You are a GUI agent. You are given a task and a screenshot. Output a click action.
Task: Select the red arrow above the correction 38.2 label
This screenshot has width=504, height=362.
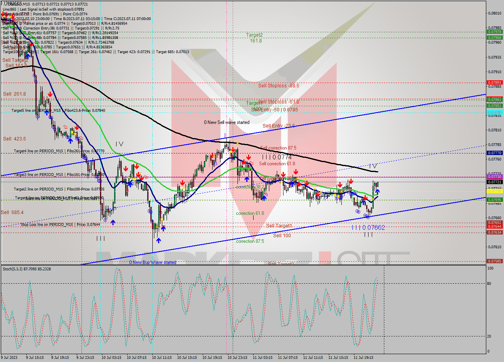[x=284, y=174]
